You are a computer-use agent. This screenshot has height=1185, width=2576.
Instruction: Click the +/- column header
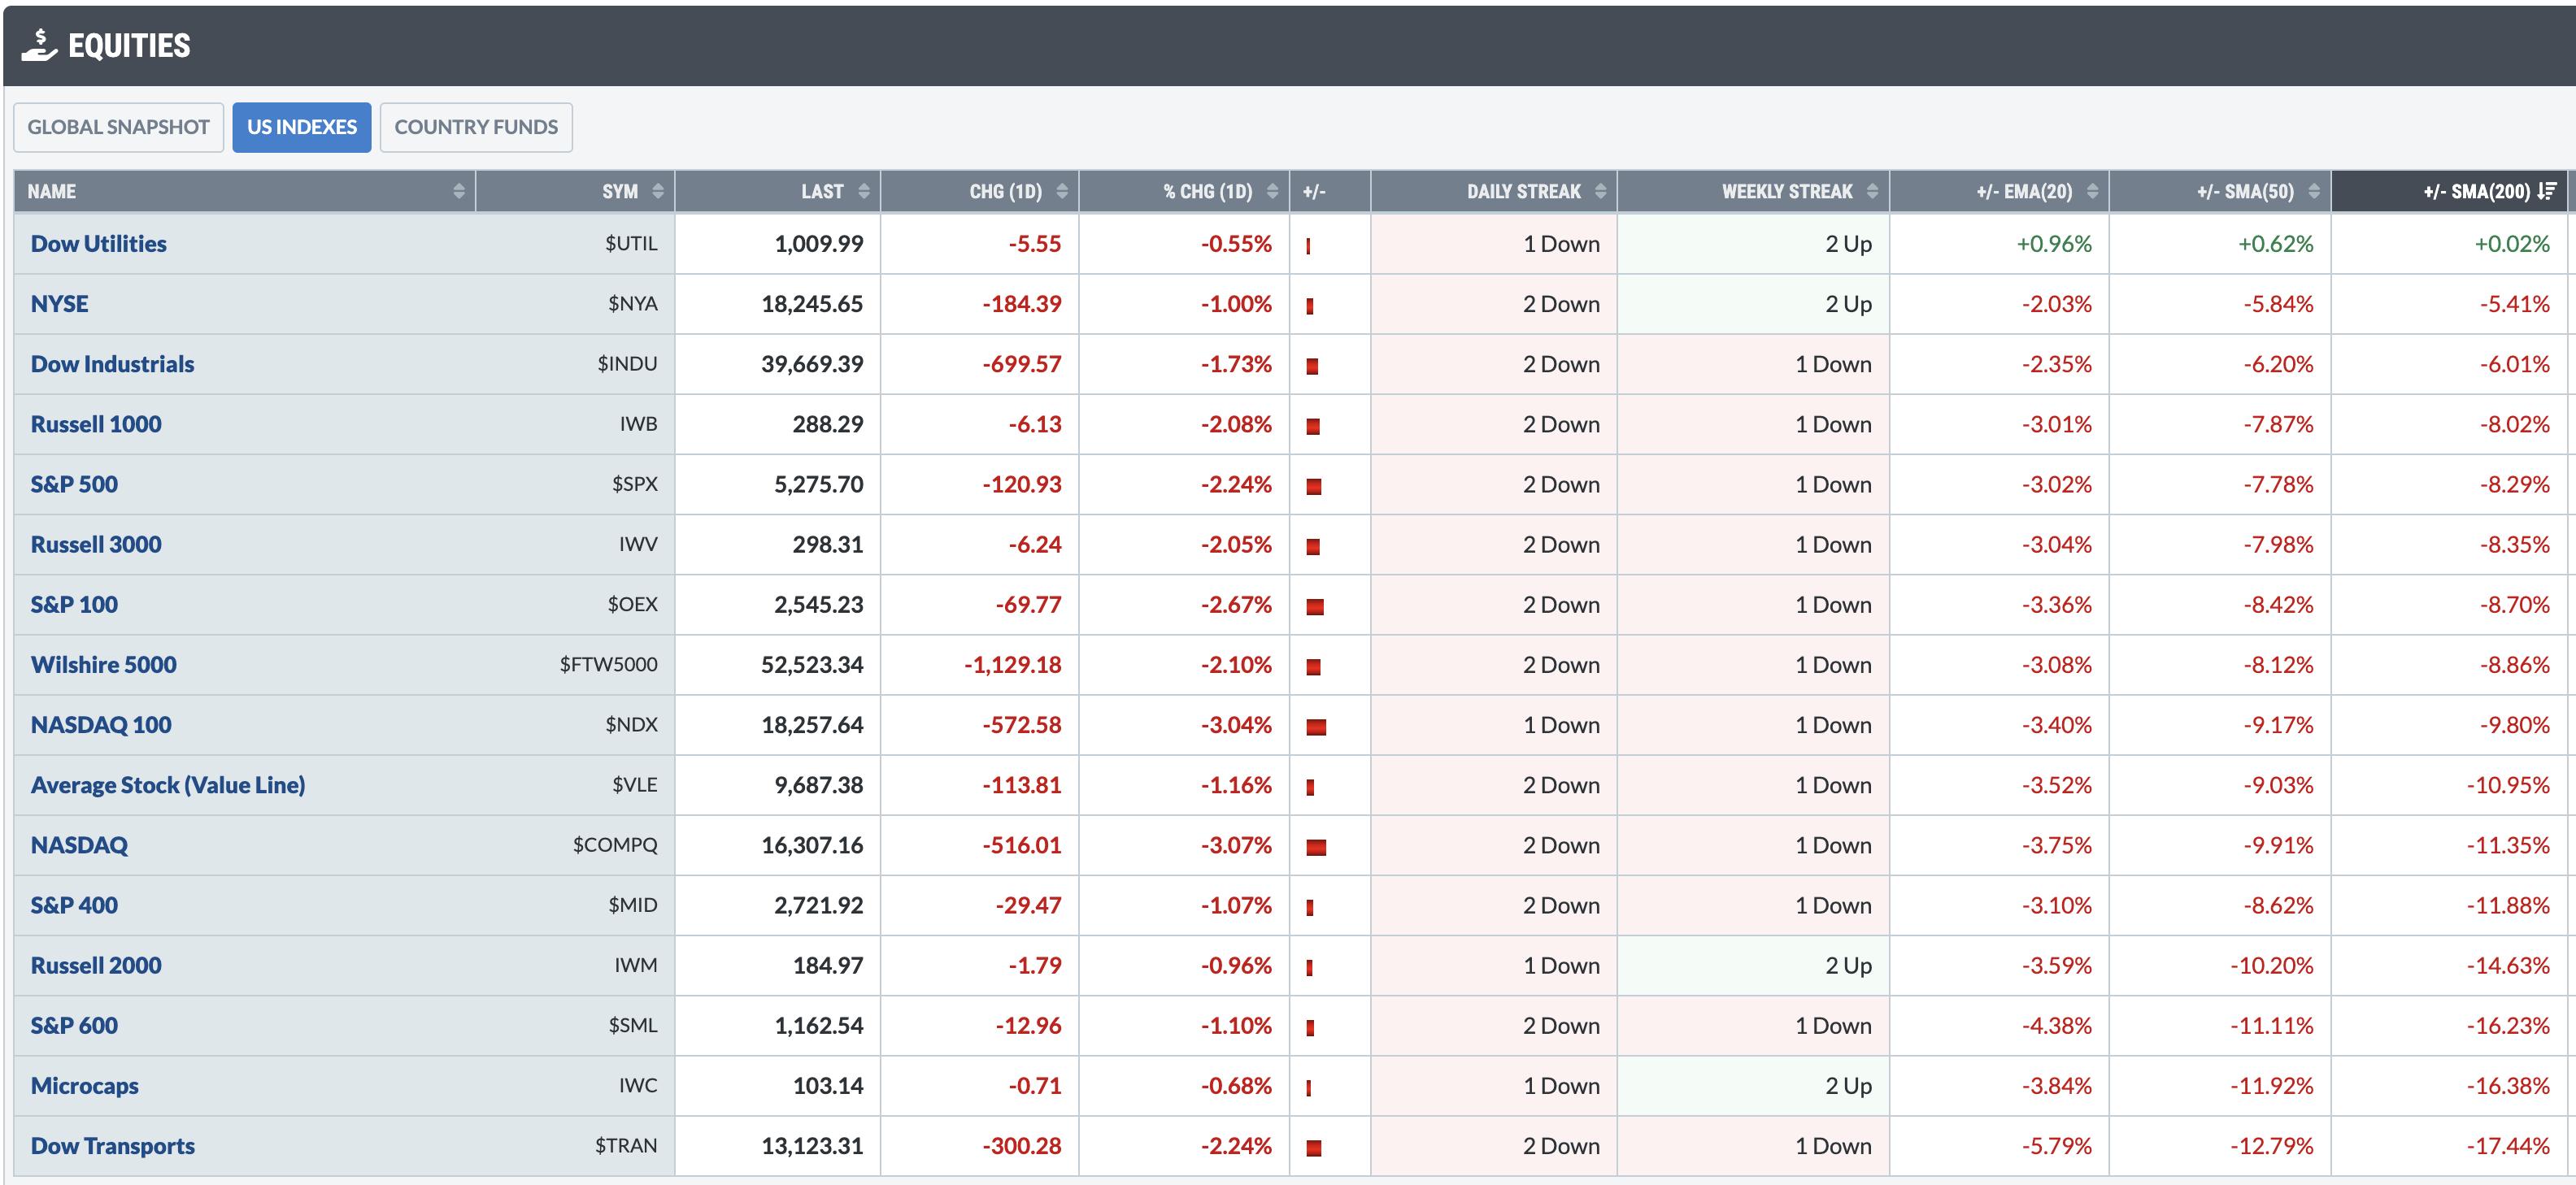point(1314,191)
